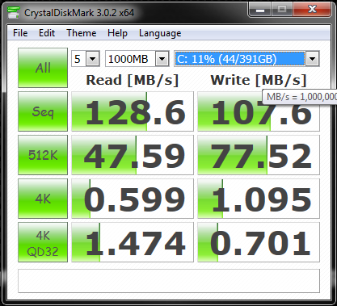Open the Language menu
Viewport: 337px width, 306px height.
(x=160, y=33)
